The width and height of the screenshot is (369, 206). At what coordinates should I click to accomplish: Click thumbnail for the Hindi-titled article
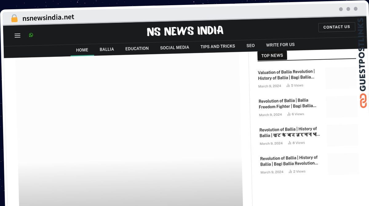pos(343,135)
